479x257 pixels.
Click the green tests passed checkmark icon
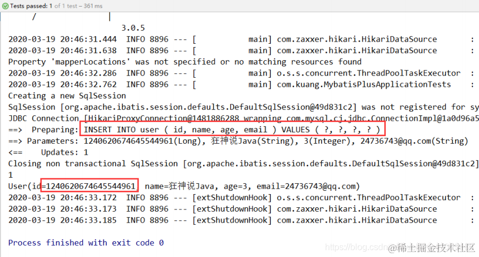5,6
